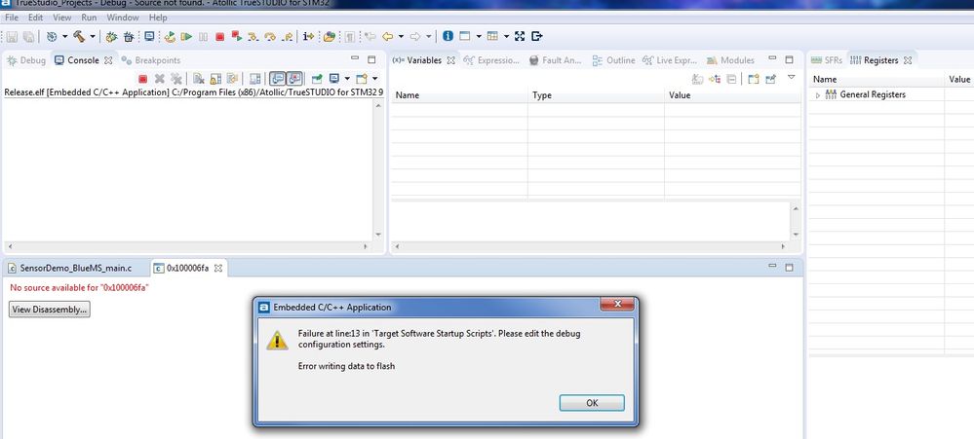This screenshot has height=439, width=974.
Task: Click the Variables Type column header
Action: coord(596,94)
